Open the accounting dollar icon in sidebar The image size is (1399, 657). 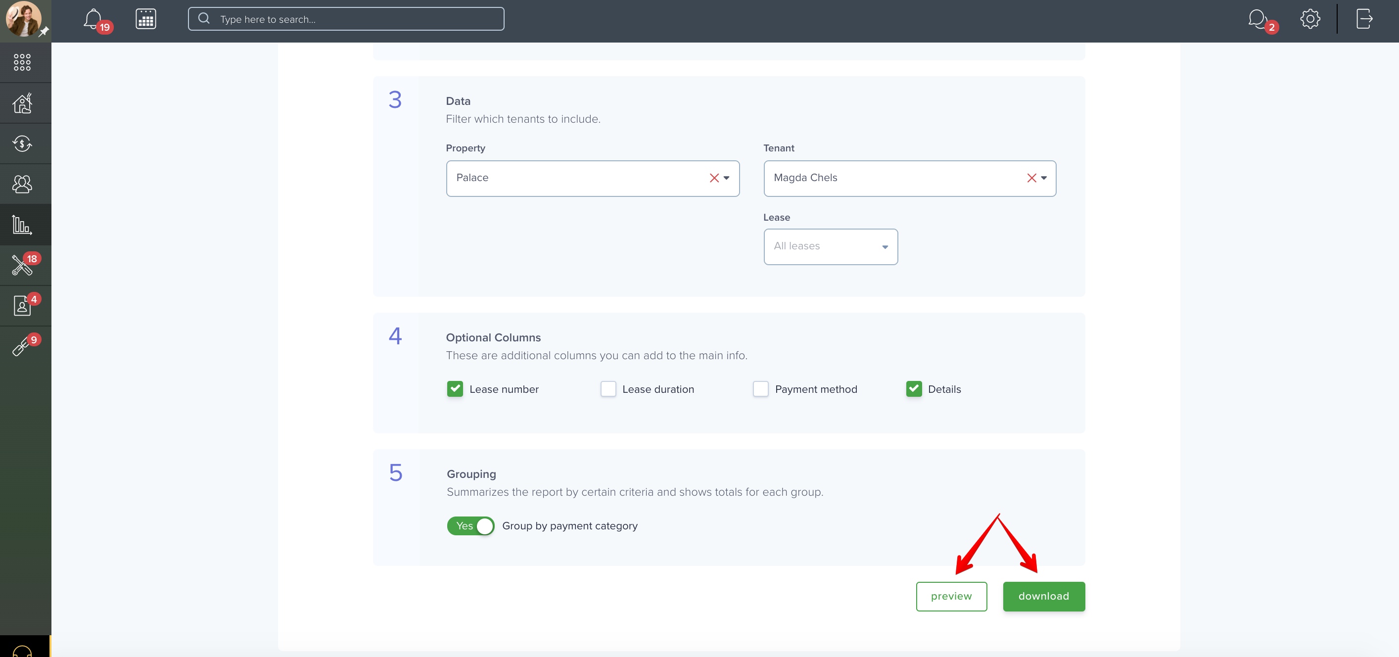point(22,144)
